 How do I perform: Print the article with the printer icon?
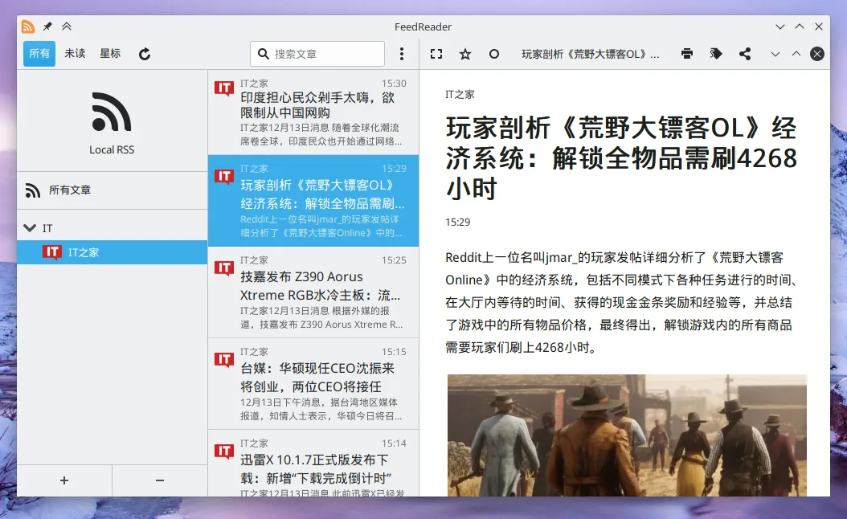click(686, 54)
